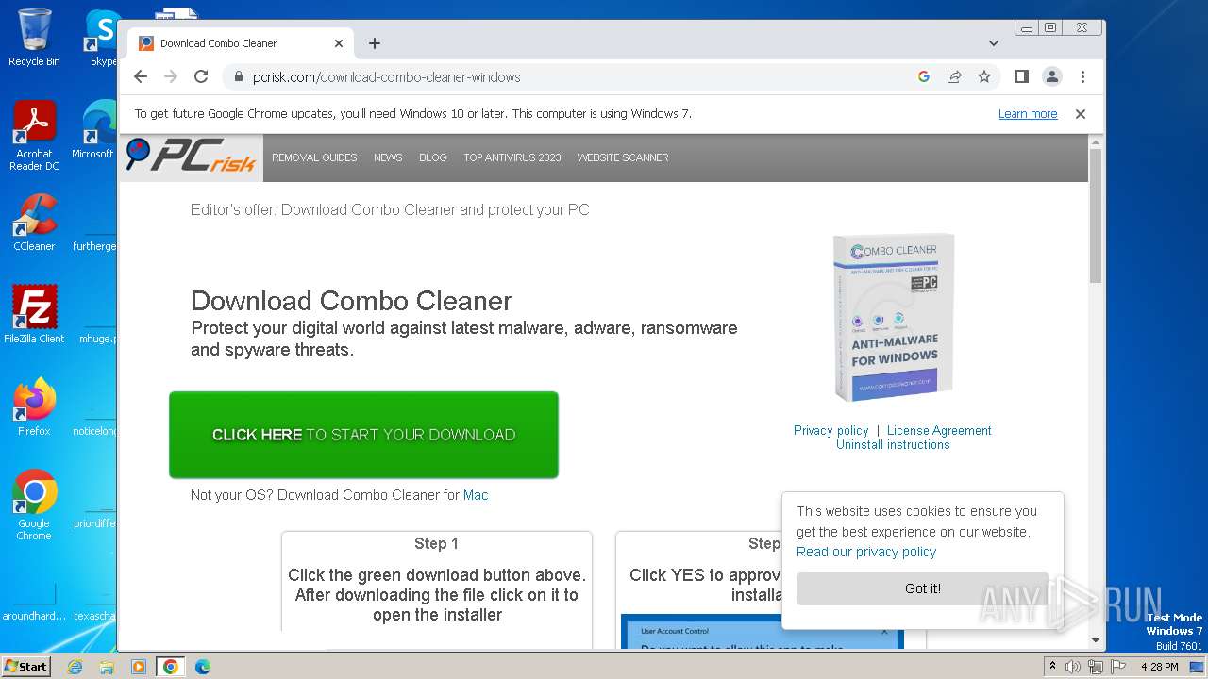Viewport: 1208px width, 679px height.
Task: Select the Download Combo Cleaner tab
Action: [x=241, y=43]
